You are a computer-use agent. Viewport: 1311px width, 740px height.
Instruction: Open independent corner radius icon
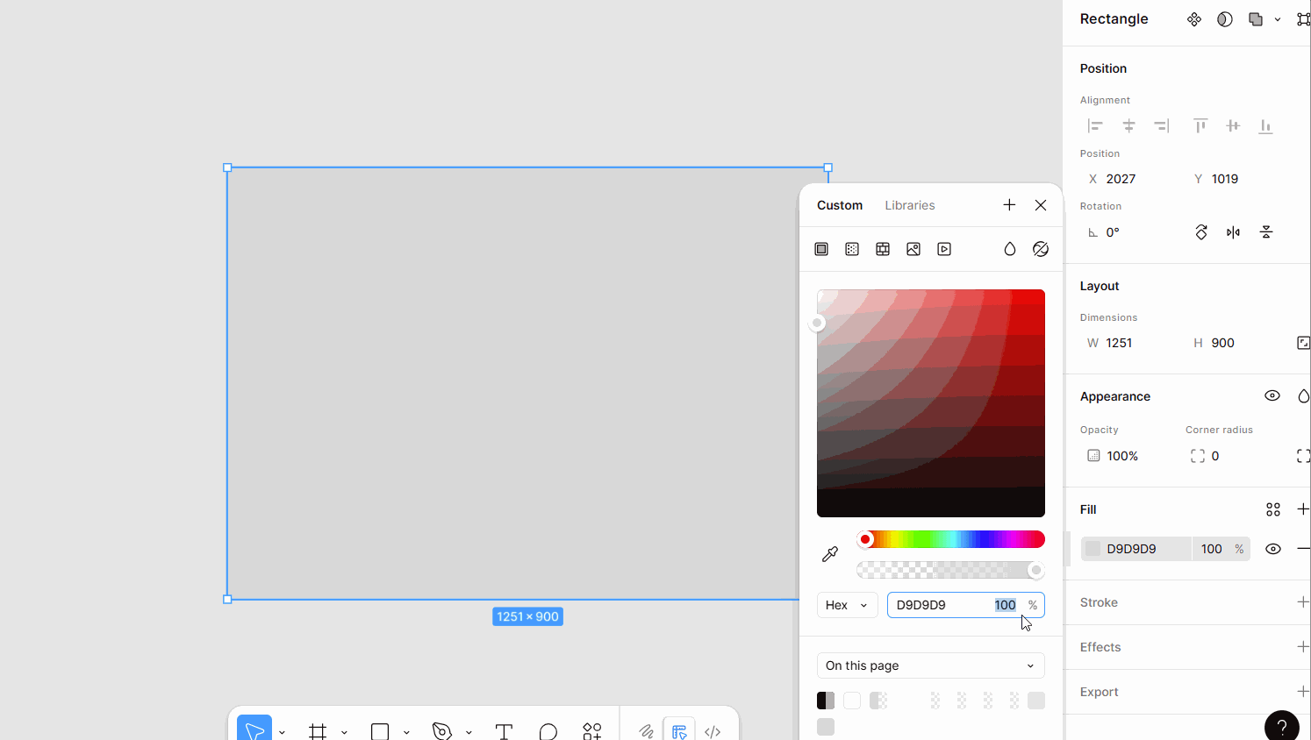[1303, 456]
